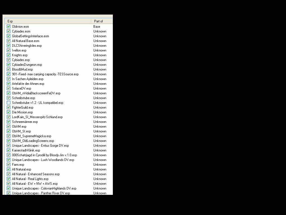Screen dimensions: 286x215
Task: Click Unknown value in the Farm.esp row
Action: [100, 165]
